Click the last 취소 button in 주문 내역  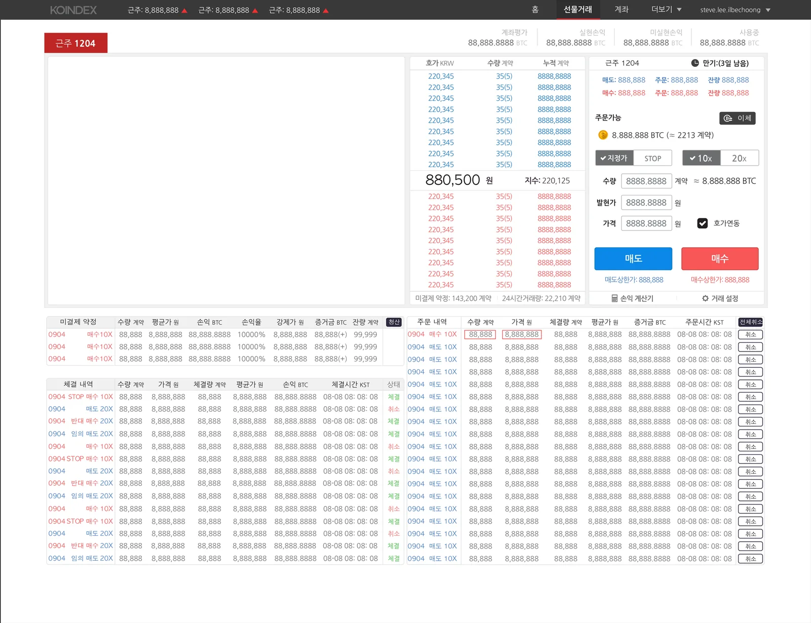pyautogui.click(x=751, y=559)
